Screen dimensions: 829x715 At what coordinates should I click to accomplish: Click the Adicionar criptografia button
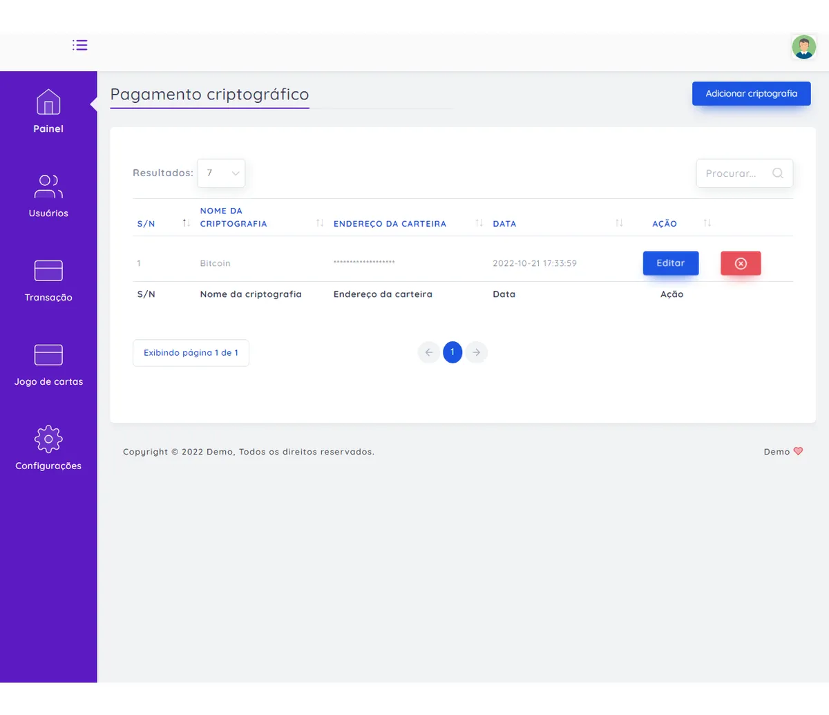(751, 94)
